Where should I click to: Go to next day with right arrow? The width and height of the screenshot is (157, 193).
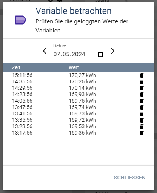tap(112, 51)
